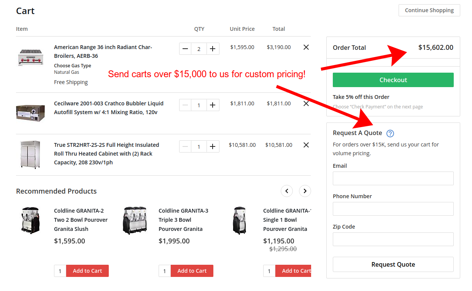Screen dimensions: 472x291
Task: Click the Coldline GRANITA-3 product image
Action: tap(135, 220)
